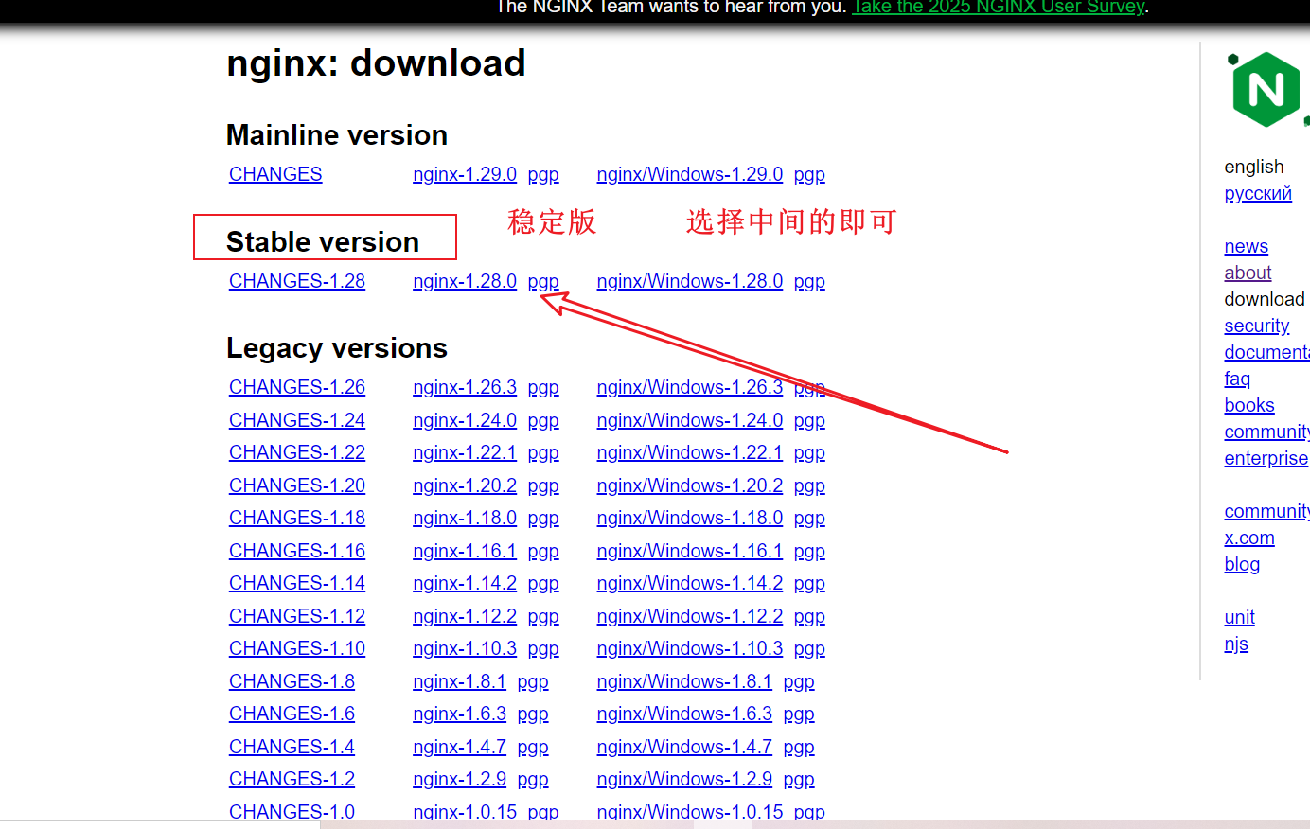The height and width of the screenshot is (829, 1310).
Task: Download nginx/Windows-1.22.1
Action: click(x=690, y=452)
